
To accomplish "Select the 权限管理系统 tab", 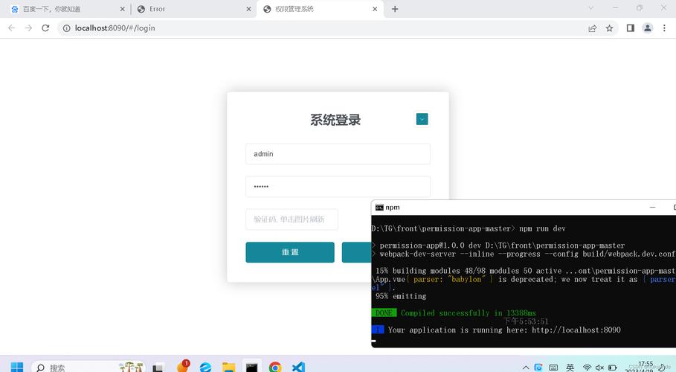I will 320,9.
